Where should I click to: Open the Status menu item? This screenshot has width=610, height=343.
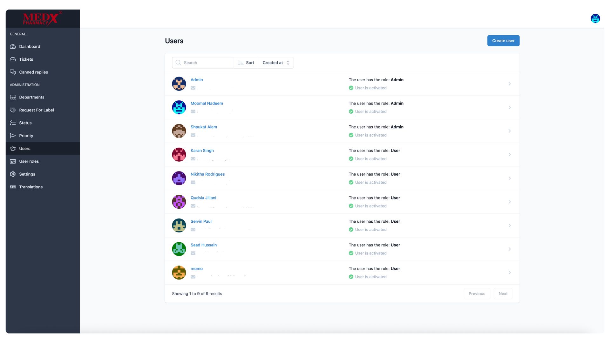click(x=43, y=123)
